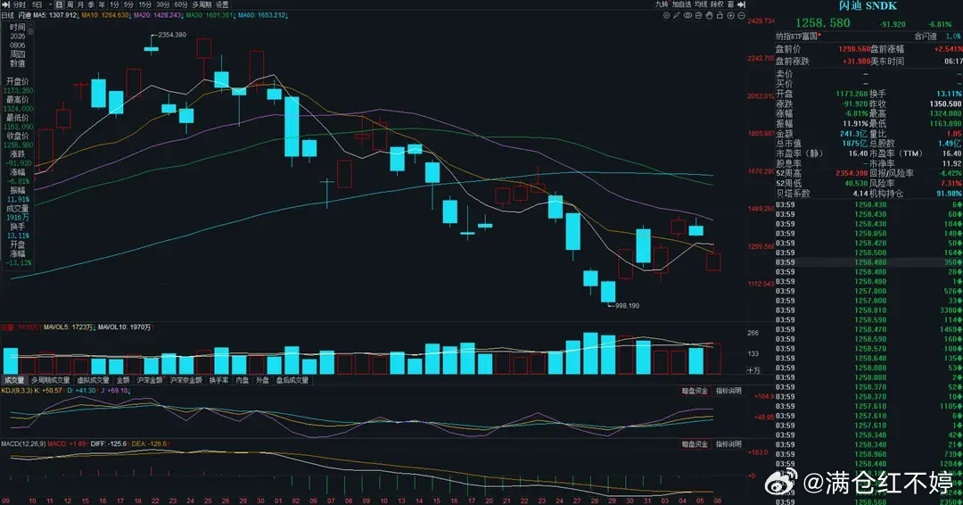Click the circular target icon above chart

coord(666,15)
